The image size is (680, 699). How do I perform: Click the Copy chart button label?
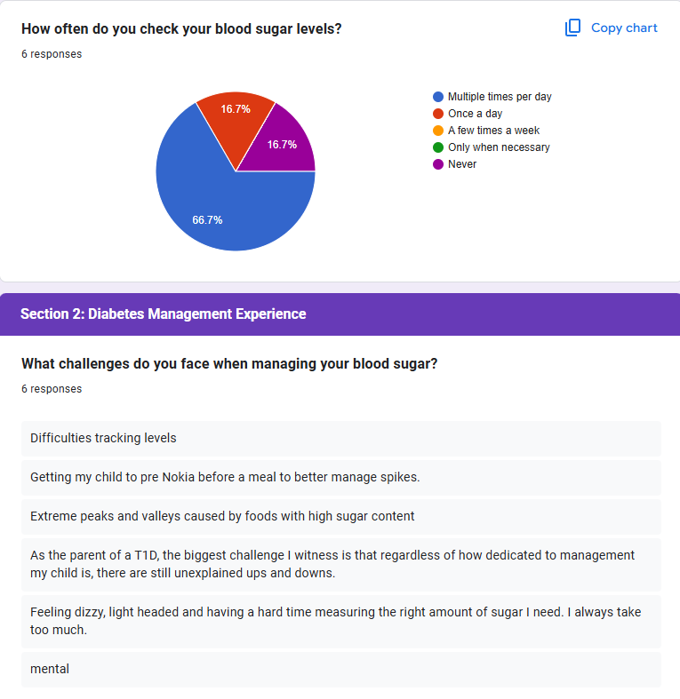click(624, 28)
